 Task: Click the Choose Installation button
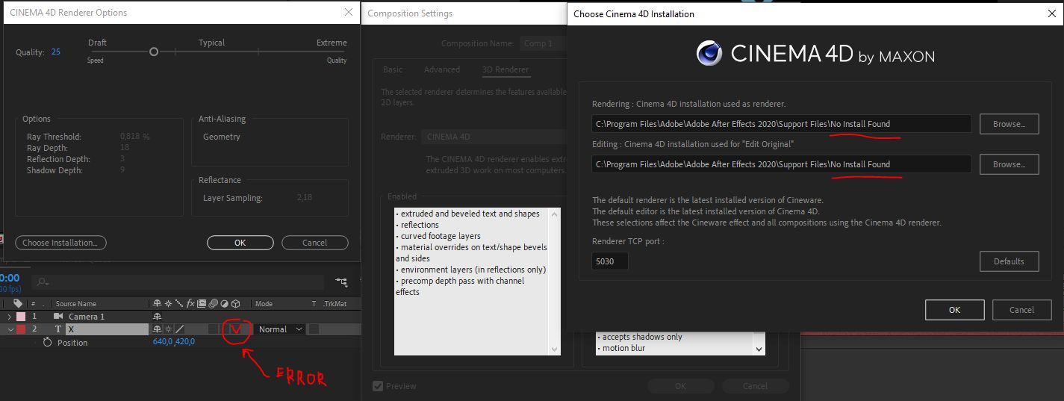click(60, 243)
